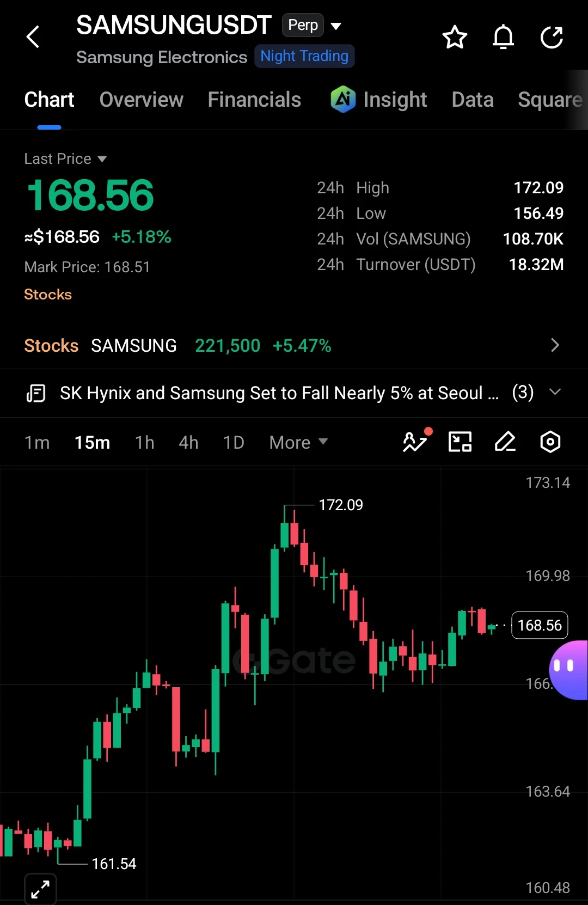
Task: Open SK Hynix and Samsung news headline
Action: click(x=279, y=393)
